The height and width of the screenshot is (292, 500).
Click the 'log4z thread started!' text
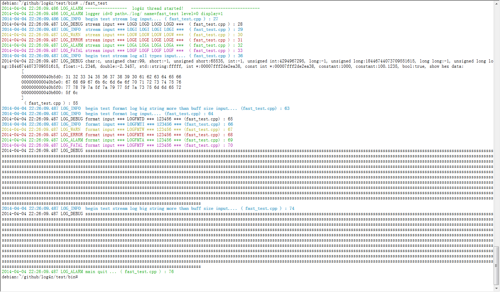click(x=158, y=8)
